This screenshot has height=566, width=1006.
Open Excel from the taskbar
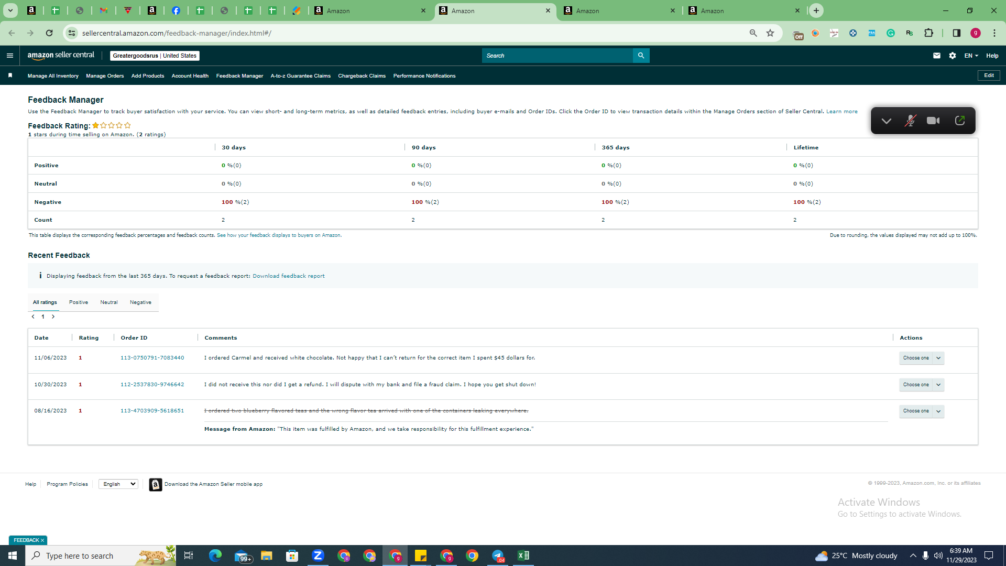523,556
